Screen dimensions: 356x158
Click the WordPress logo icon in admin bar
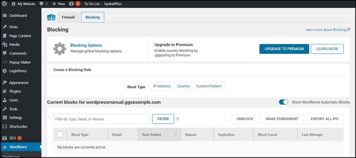[5, 4]
